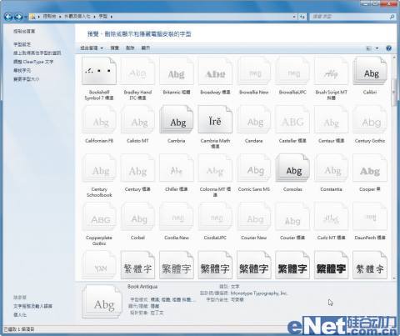Viewport: 400px width, 336px height.
Task: Select the Century Schoolbook font icon
Action: click(99, 168)
